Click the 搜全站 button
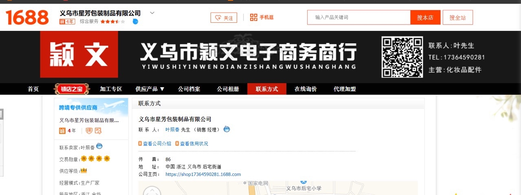 coord(458,18)
